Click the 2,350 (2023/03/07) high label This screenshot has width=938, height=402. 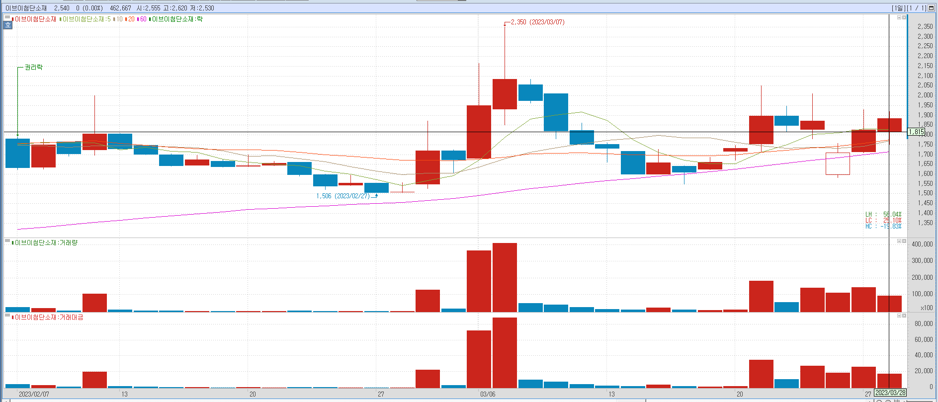pyautogui.click(x=537, y=22)
